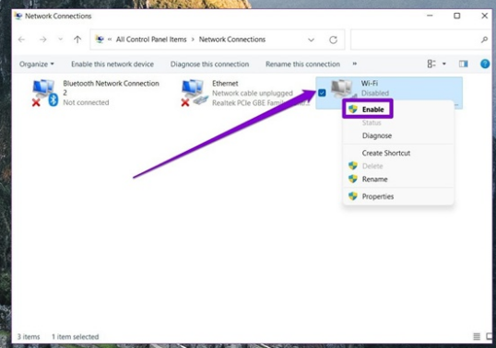This screenshot has width=496, height=348.
Task: Open the Organize menu
Action: point(37,64)
